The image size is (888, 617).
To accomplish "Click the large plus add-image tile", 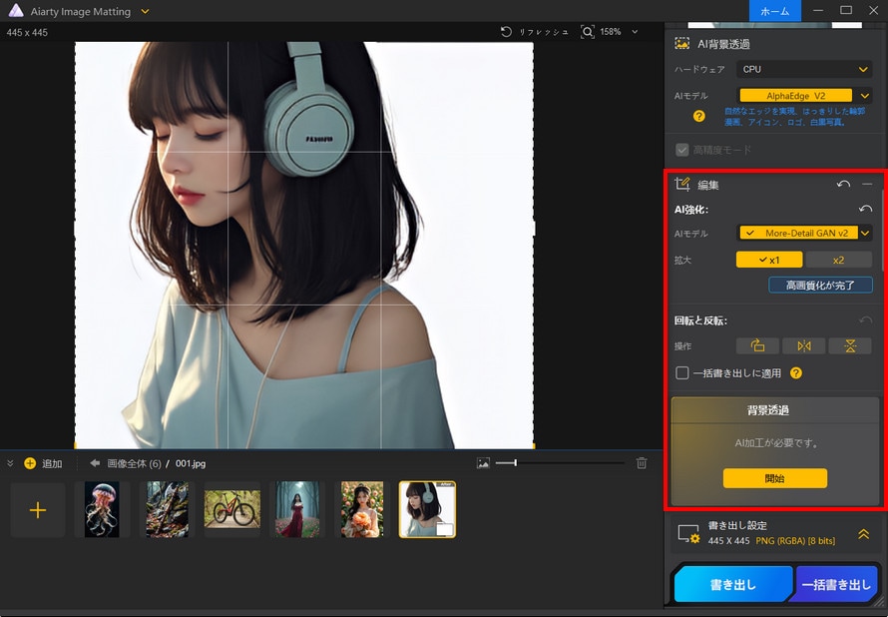I will click(38, 510).
